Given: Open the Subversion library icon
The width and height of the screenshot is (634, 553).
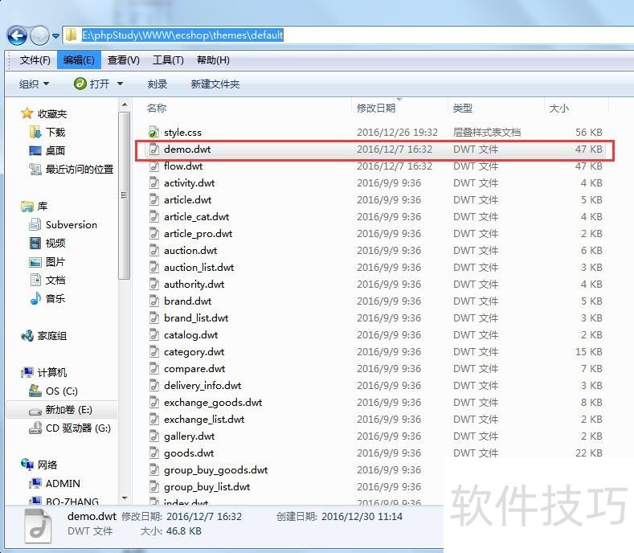Looking at the screenshot, I should 35,225.
